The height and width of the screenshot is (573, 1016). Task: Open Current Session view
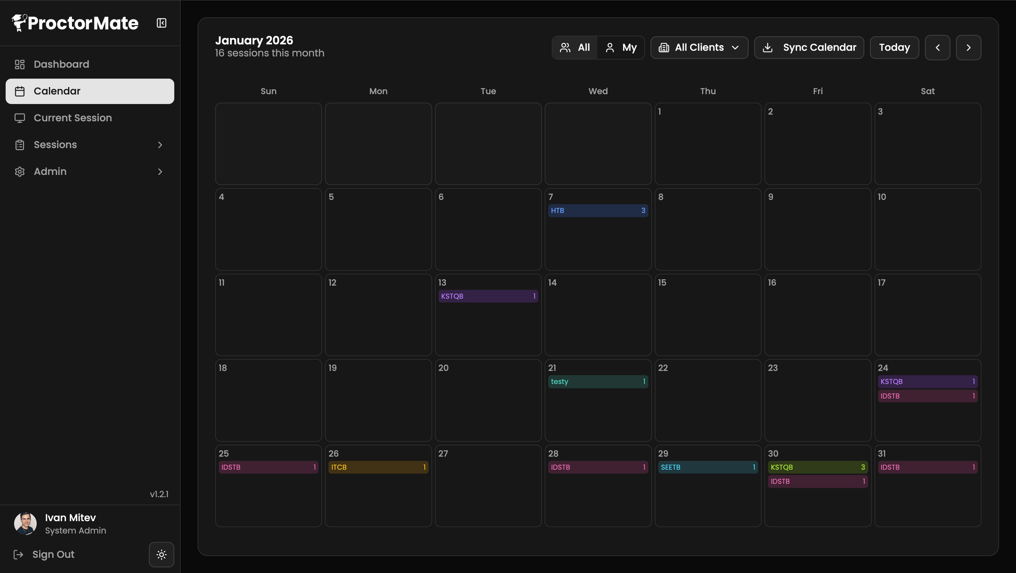(73, 118)
